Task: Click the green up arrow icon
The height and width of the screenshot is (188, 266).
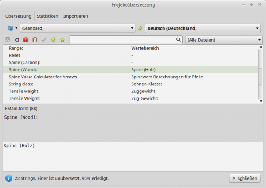Action: (62, 40)
